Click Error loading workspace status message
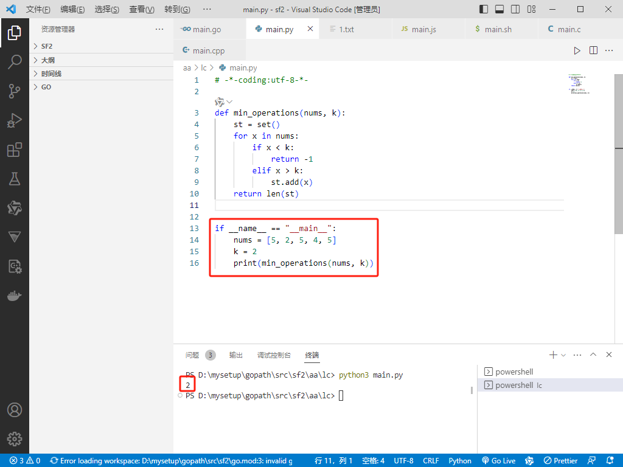623x467 pixels. [171, 461]
